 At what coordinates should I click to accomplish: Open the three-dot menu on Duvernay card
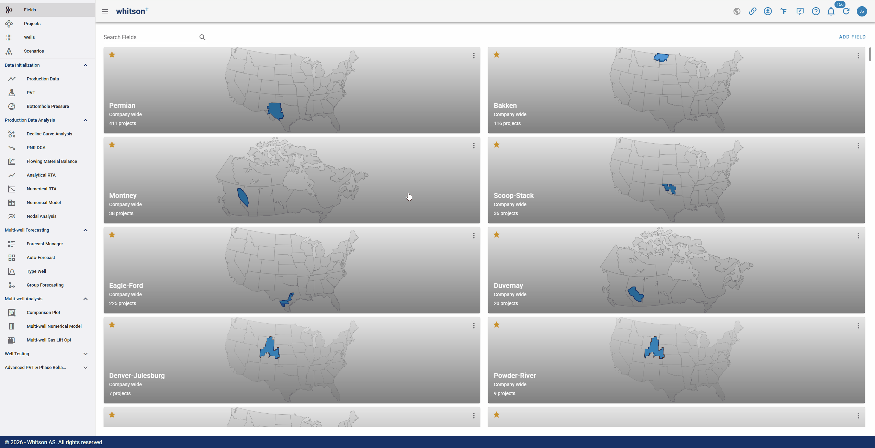tap(858, 236)
